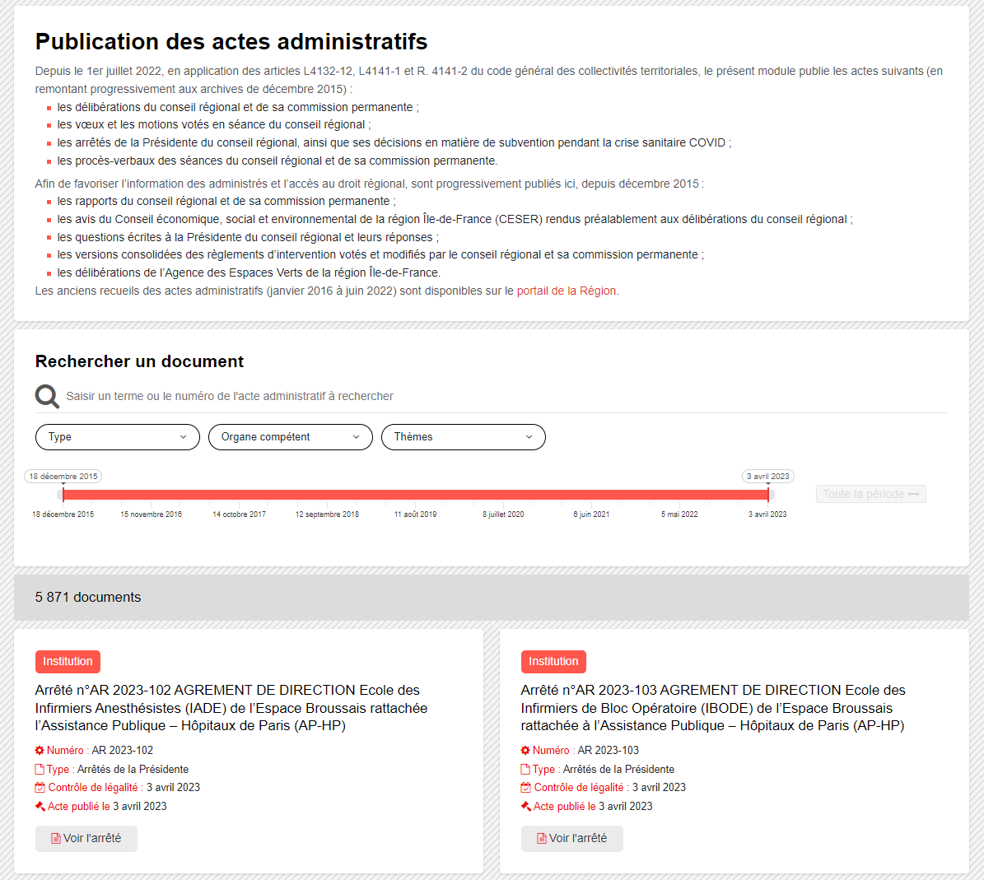984x880 pixels.
Task: Click gear icon beside Numéro AR 2023-103
Action: pos(525,750)
